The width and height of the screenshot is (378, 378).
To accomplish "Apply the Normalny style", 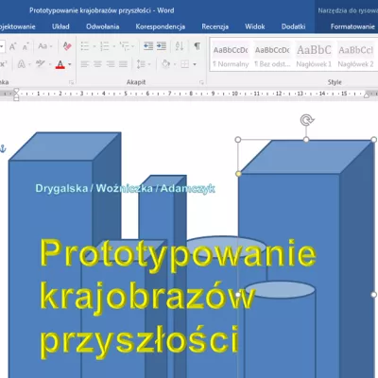I will [x=231, y=56].
